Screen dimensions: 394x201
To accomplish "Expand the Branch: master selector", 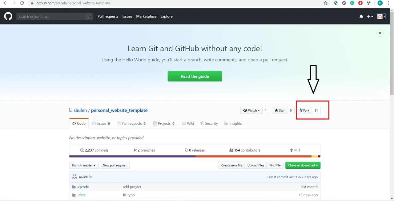I will click(x=84, y=165).
